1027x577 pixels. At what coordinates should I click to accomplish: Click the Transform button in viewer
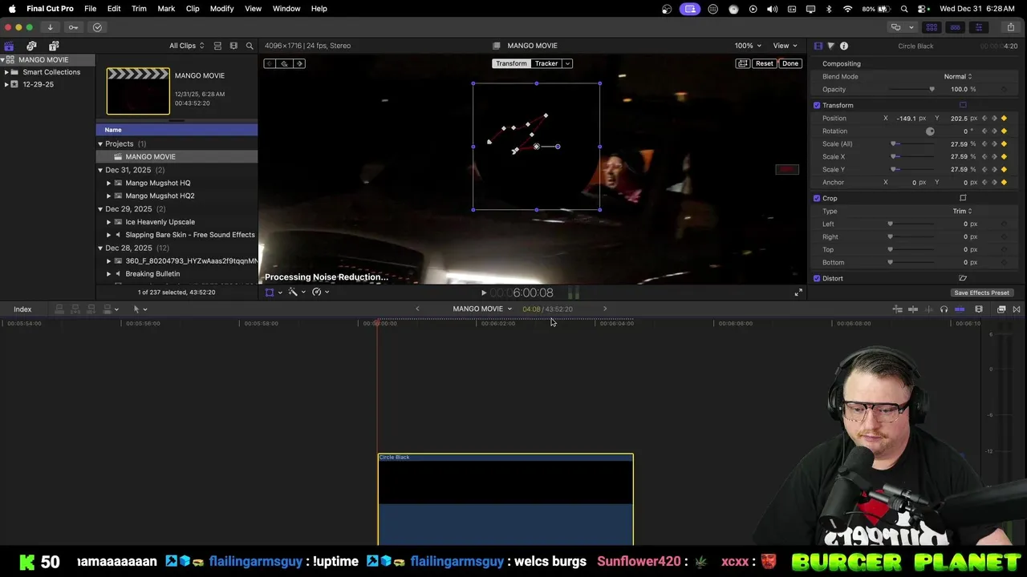pyautogui.click(x=511, y=63)
